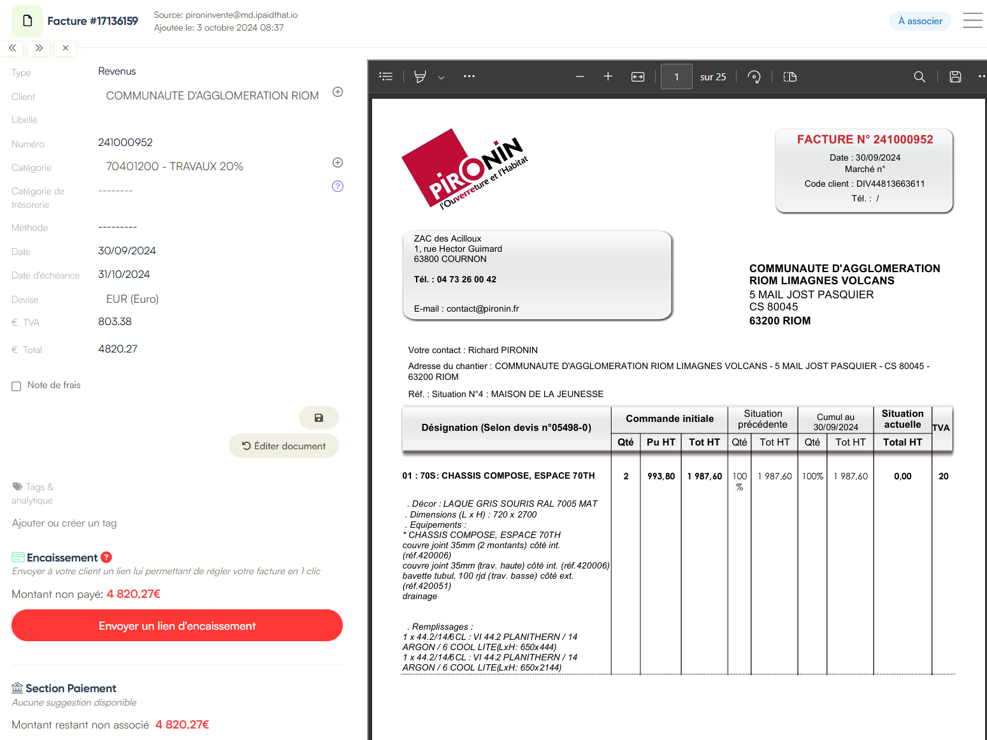Click the À associer status badge
Image resolution: width=987 pixels, height=740 pixels.
coord(919,21)
